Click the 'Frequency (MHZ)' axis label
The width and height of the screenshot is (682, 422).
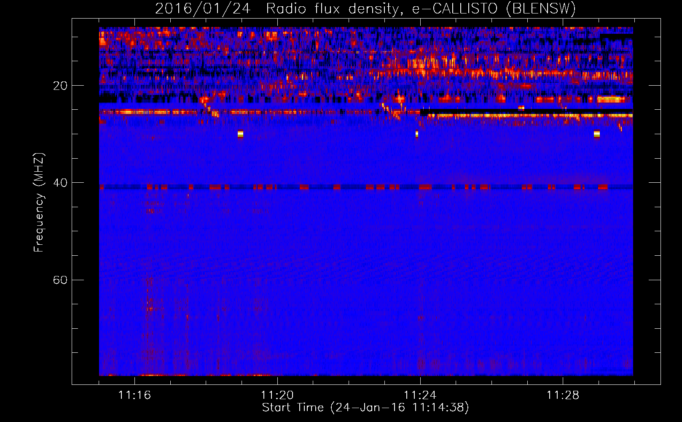coord(38,203)
